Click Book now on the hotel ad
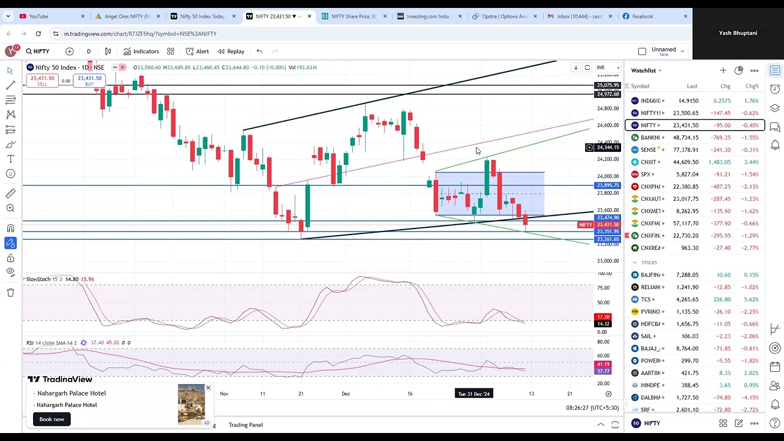The width and height of the screenshot is (784, 441). coord(51,419)
